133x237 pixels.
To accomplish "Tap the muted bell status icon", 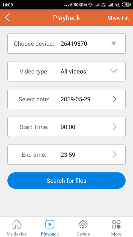I will coord(90,5).
